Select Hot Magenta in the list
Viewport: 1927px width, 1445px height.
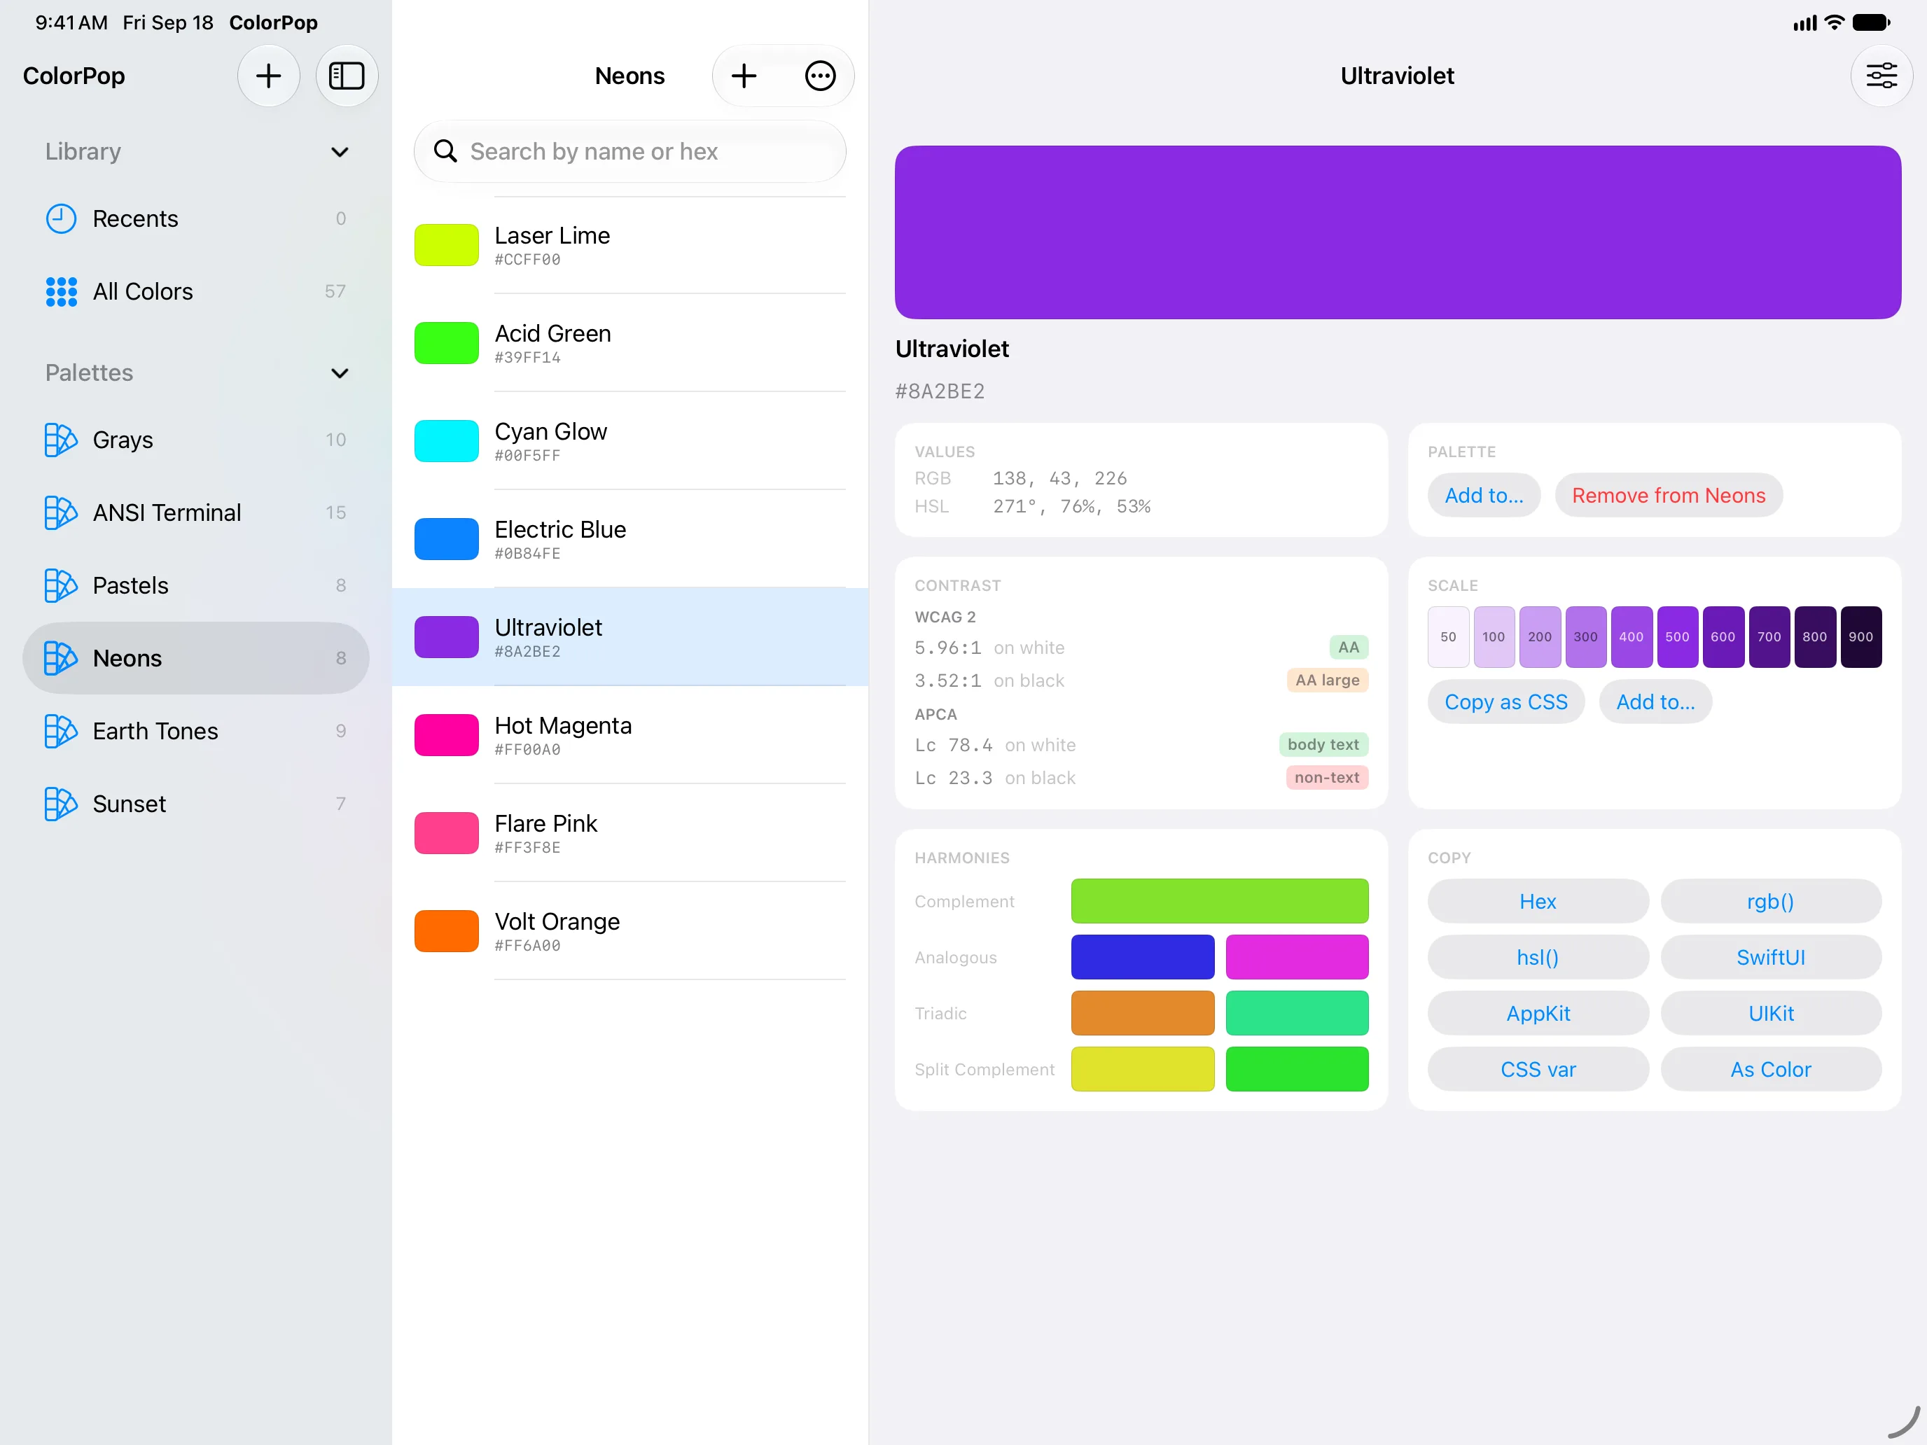630,736
